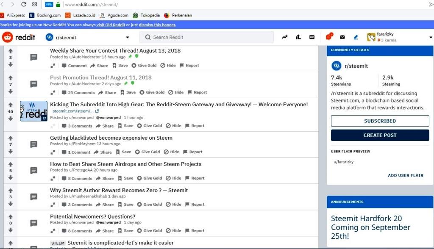Open the Agoda.com bookmark
This screenshot has height=249, width=434.
point(114,15)
